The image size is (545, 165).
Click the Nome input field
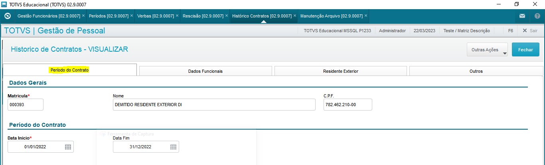point(214,105)
